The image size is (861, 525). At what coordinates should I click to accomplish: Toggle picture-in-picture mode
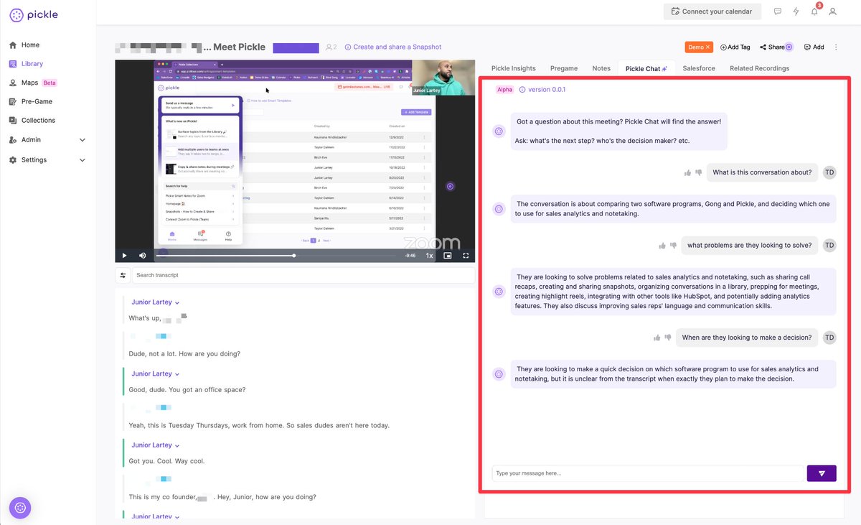[x=448, y=256]
